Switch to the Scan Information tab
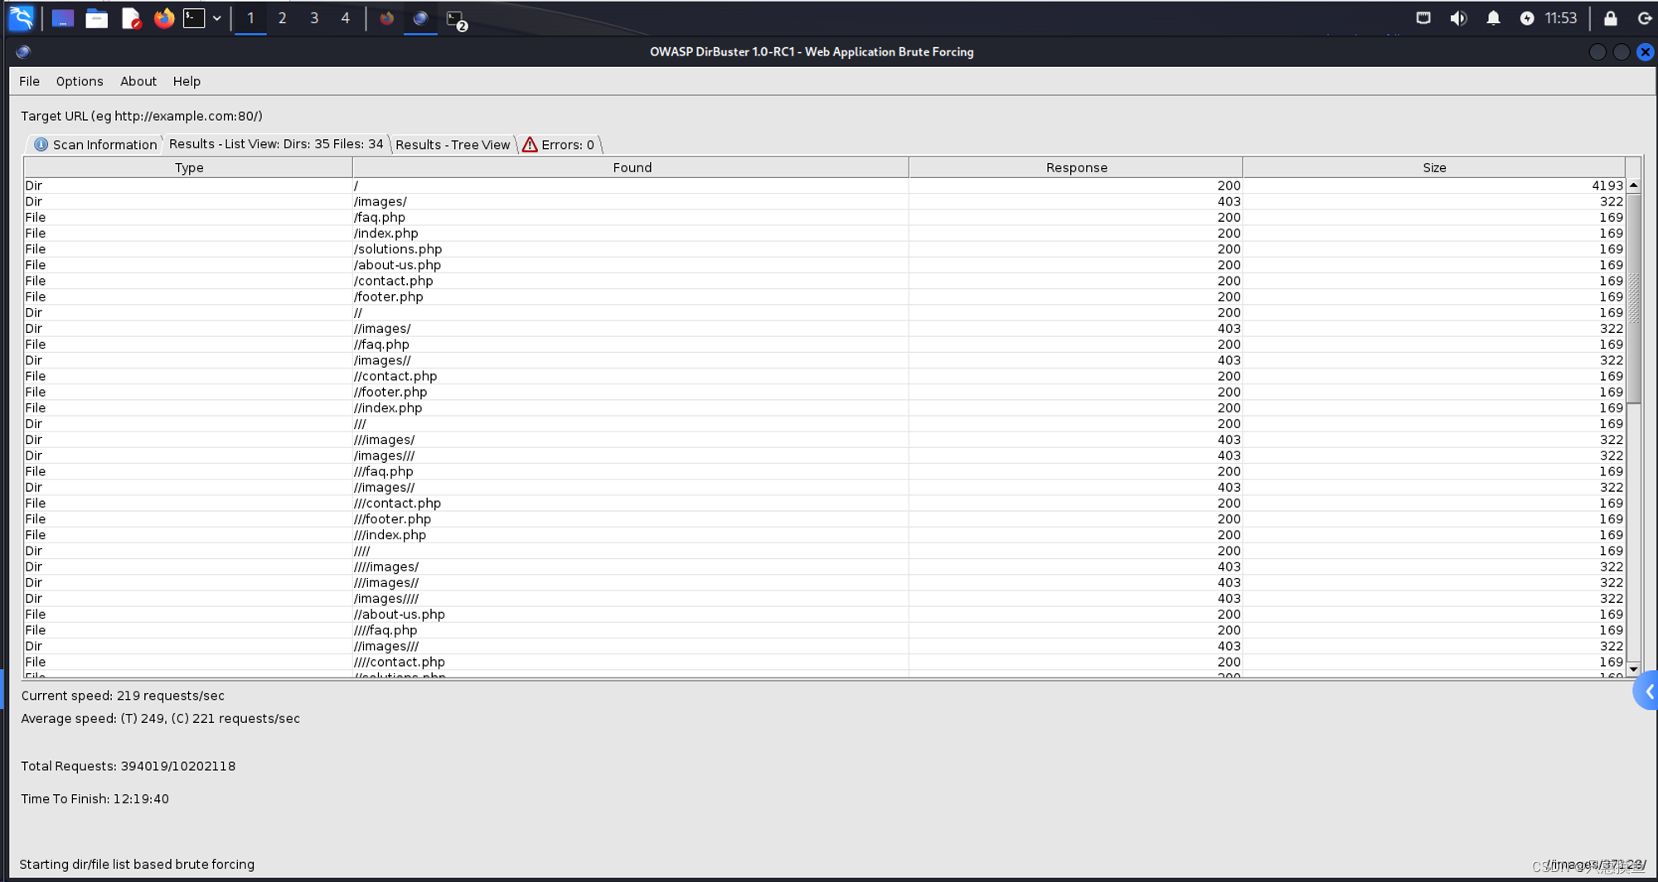 point(95,144)
